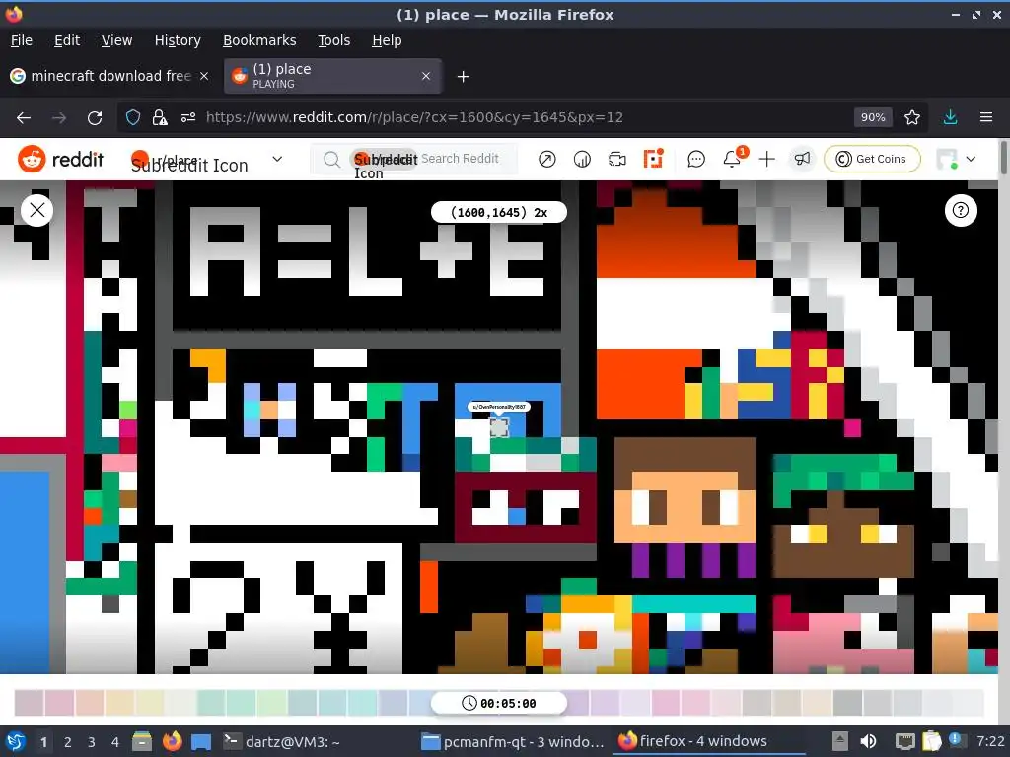
Task: Switch to workspace 3
Action: tap(92, 742)
